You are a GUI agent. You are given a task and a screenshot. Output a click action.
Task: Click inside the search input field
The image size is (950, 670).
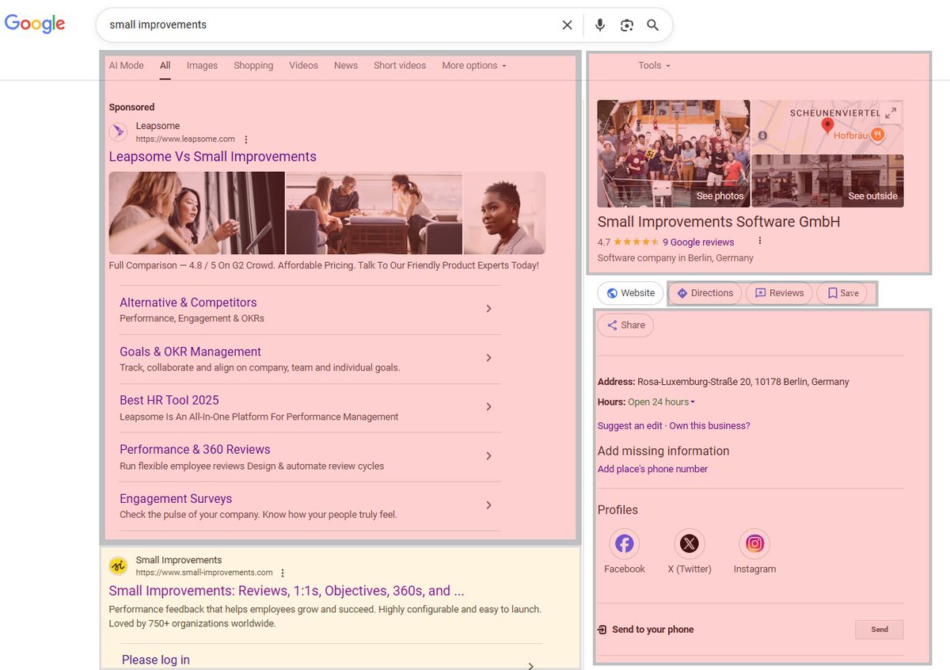tap(332, 25)
